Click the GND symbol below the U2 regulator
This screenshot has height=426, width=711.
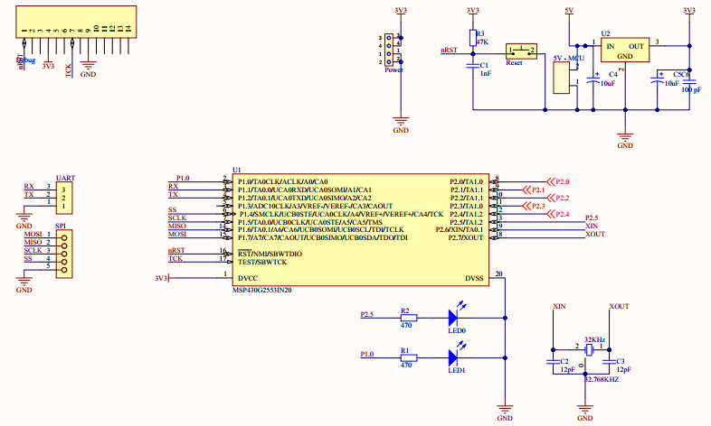625,140
